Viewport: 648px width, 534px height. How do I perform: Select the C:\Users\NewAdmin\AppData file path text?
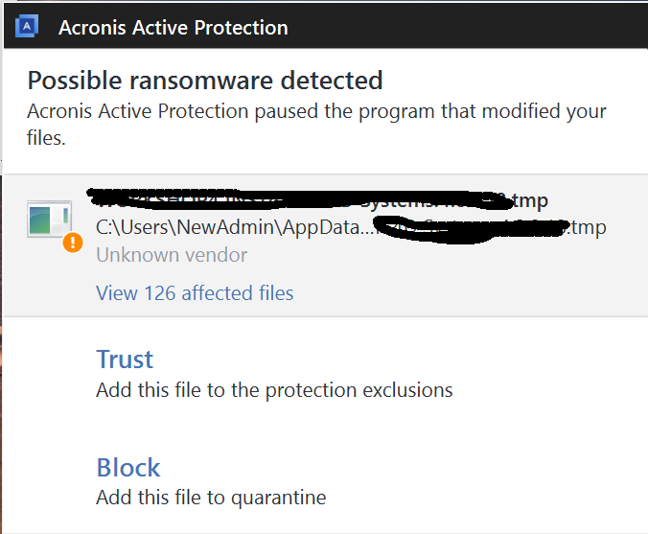pyautogui.click(x=234, y=227)
